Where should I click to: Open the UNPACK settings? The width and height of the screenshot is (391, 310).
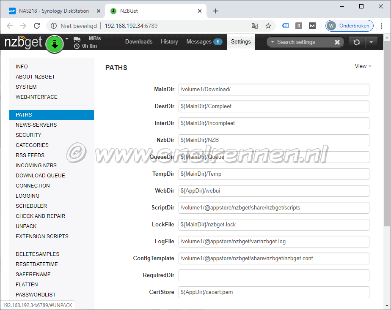[x=26, y=226]
